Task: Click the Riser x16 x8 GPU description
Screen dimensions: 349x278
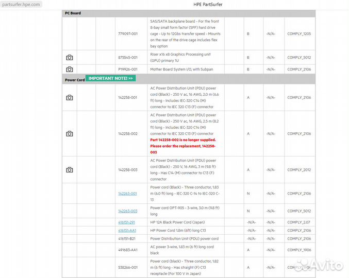Action: (x=180, y=58)
